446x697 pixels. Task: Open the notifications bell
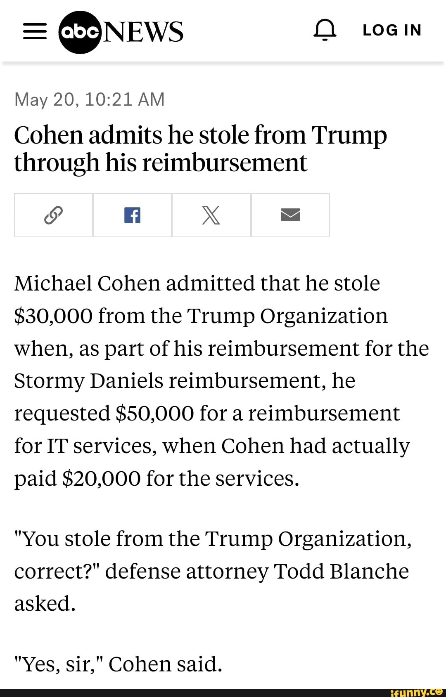(x=325, y=30)
